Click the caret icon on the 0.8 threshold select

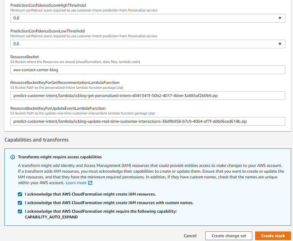coord(280,18)
